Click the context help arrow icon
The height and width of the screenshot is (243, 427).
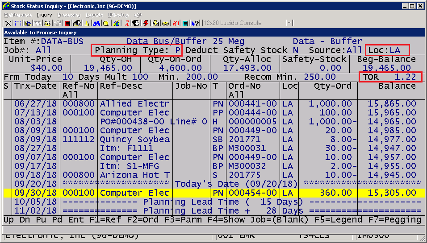click(x=195, y=23)
